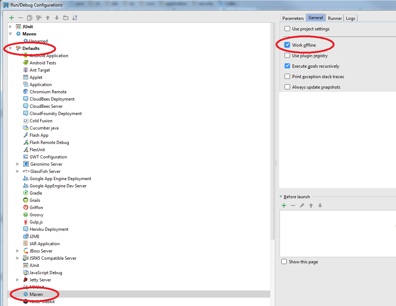Screen dimensions: 396x306
Task: Move before launch task up arrow
Action: [x=311, y=205]
